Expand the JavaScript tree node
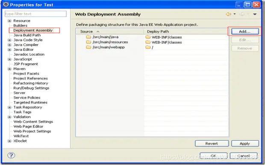The width and height of the screenshot is (265, 165). 9,59
